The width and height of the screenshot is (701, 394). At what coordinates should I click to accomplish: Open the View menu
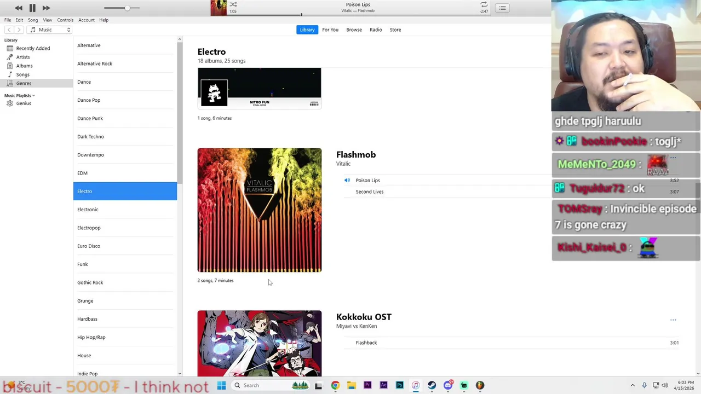[48, 20]
